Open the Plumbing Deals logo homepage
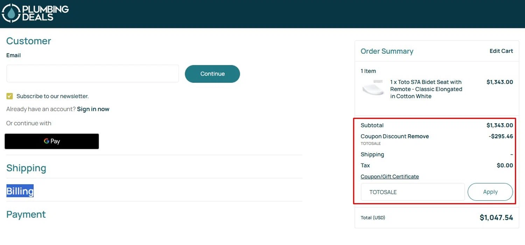This screenshot has height=245, width=525. click(x=35, y=13)
